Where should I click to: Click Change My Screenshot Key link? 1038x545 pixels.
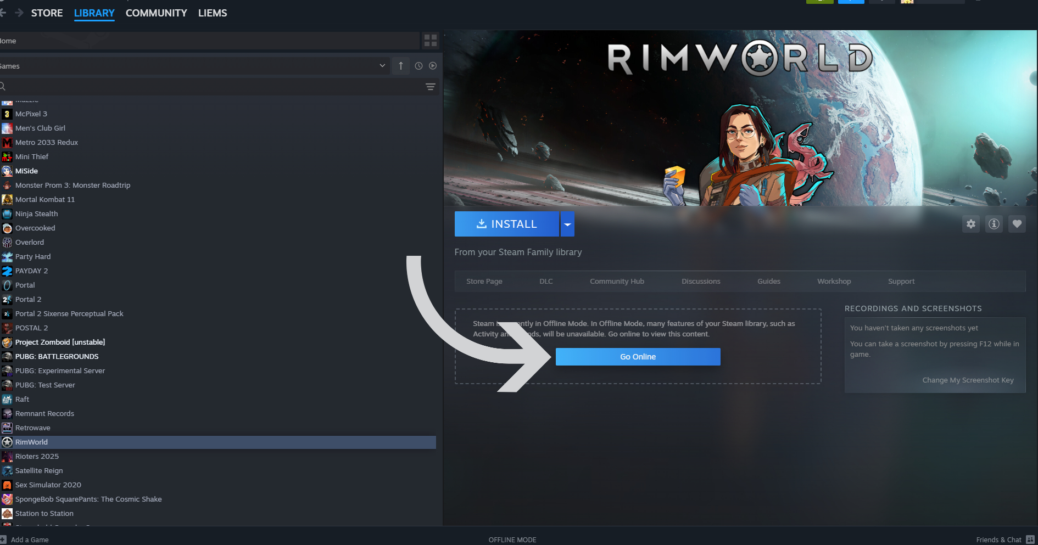968,380
